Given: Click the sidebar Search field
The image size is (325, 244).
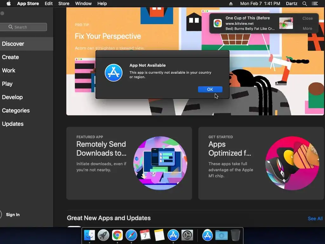Looking at the screenshot, I should point(23,27).
